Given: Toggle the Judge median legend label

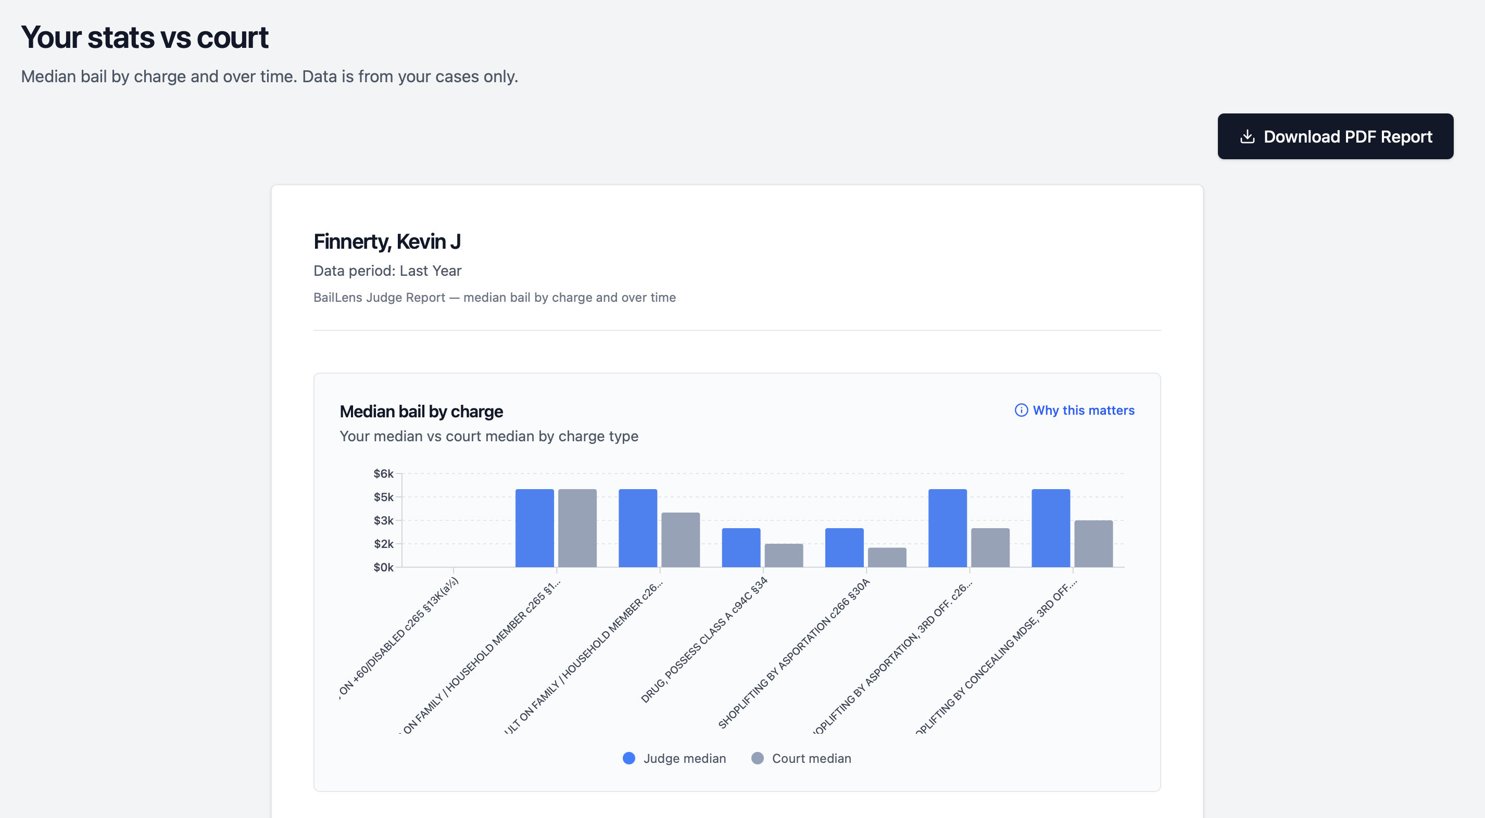Looking at the screenshot, I should click(x=684, y=758).
